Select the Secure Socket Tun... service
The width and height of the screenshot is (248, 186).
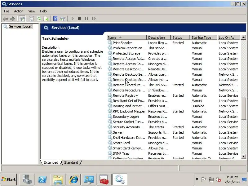click(x=174, y=122)
